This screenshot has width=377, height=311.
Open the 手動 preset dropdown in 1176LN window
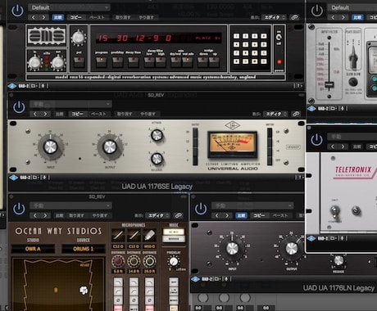(252, 205)
